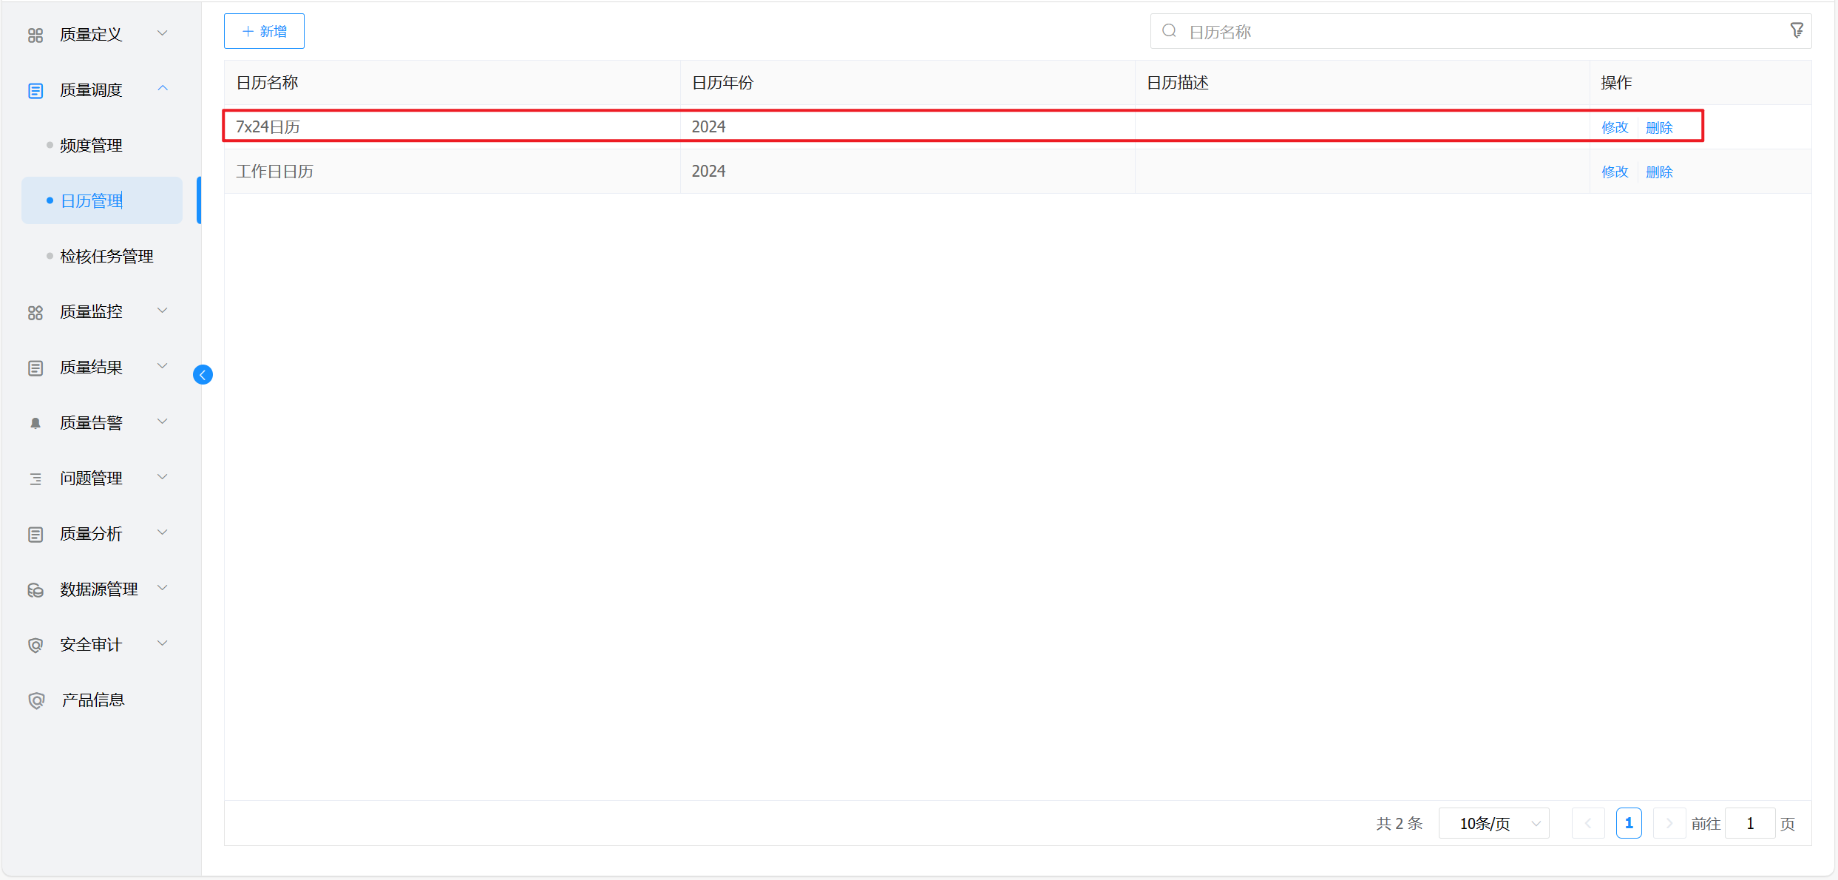The image size is (1838, 880).
Task: Click the 质量监控 grid icon
Action: pos(35,313)
